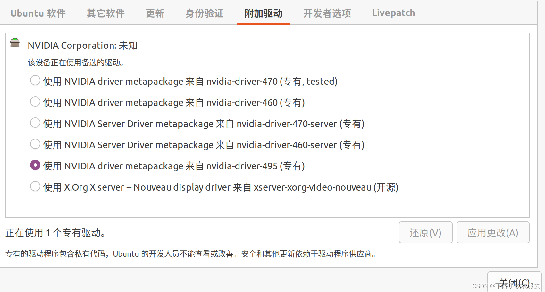Select nvidia-driver-470 tested radio button
Screen dimensions: 545x292
coord(35,81)
